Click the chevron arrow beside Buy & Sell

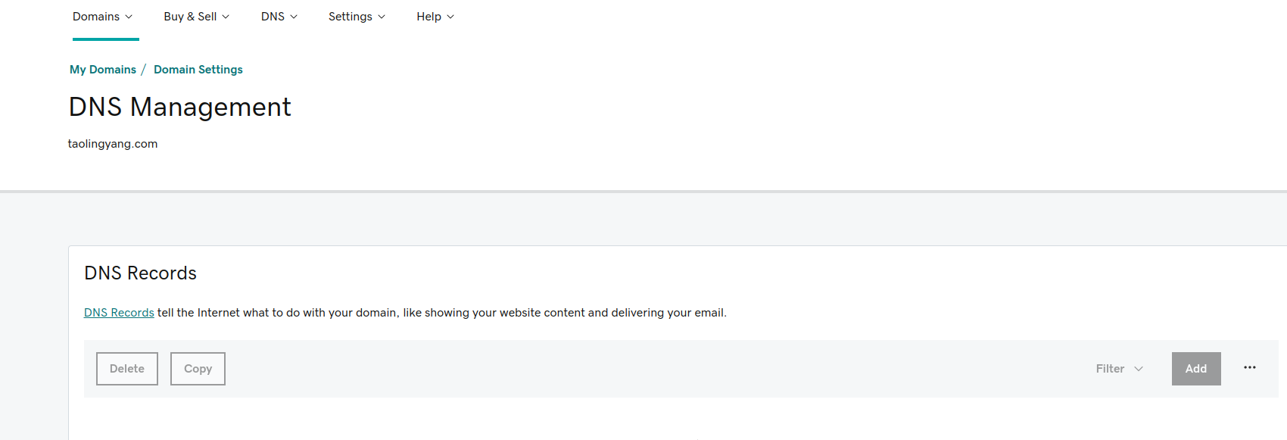click(x=226, y=17)
